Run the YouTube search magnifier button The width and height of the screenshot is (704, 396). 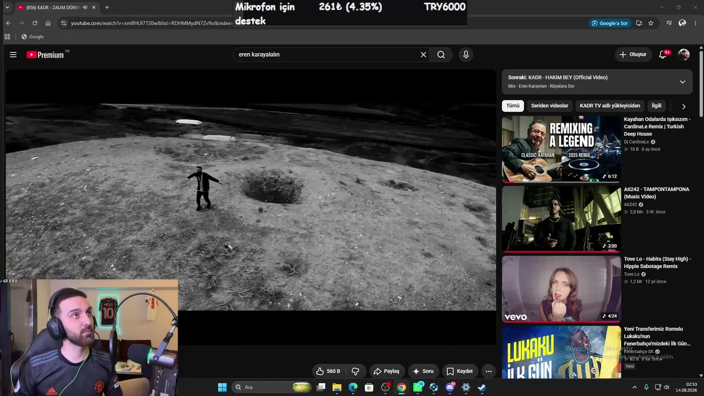point(441,54)
